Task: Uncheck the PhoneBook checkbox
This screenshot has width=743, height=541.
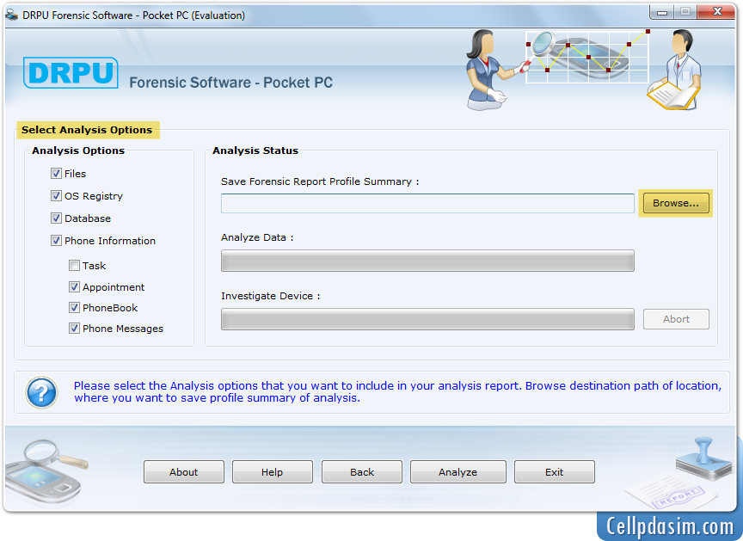Action: [x=74, y=307]
